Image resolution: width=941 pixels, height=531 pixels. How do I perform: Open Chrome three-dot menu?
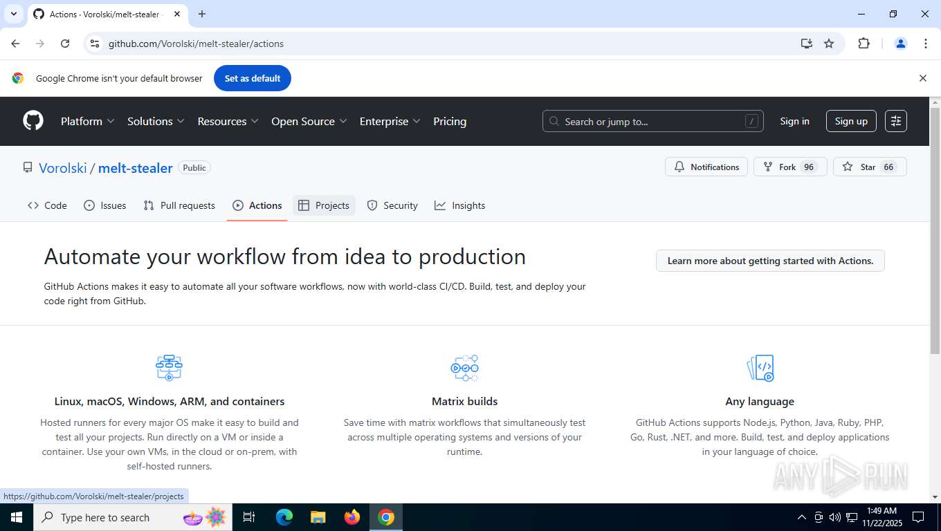pos(926,44)
